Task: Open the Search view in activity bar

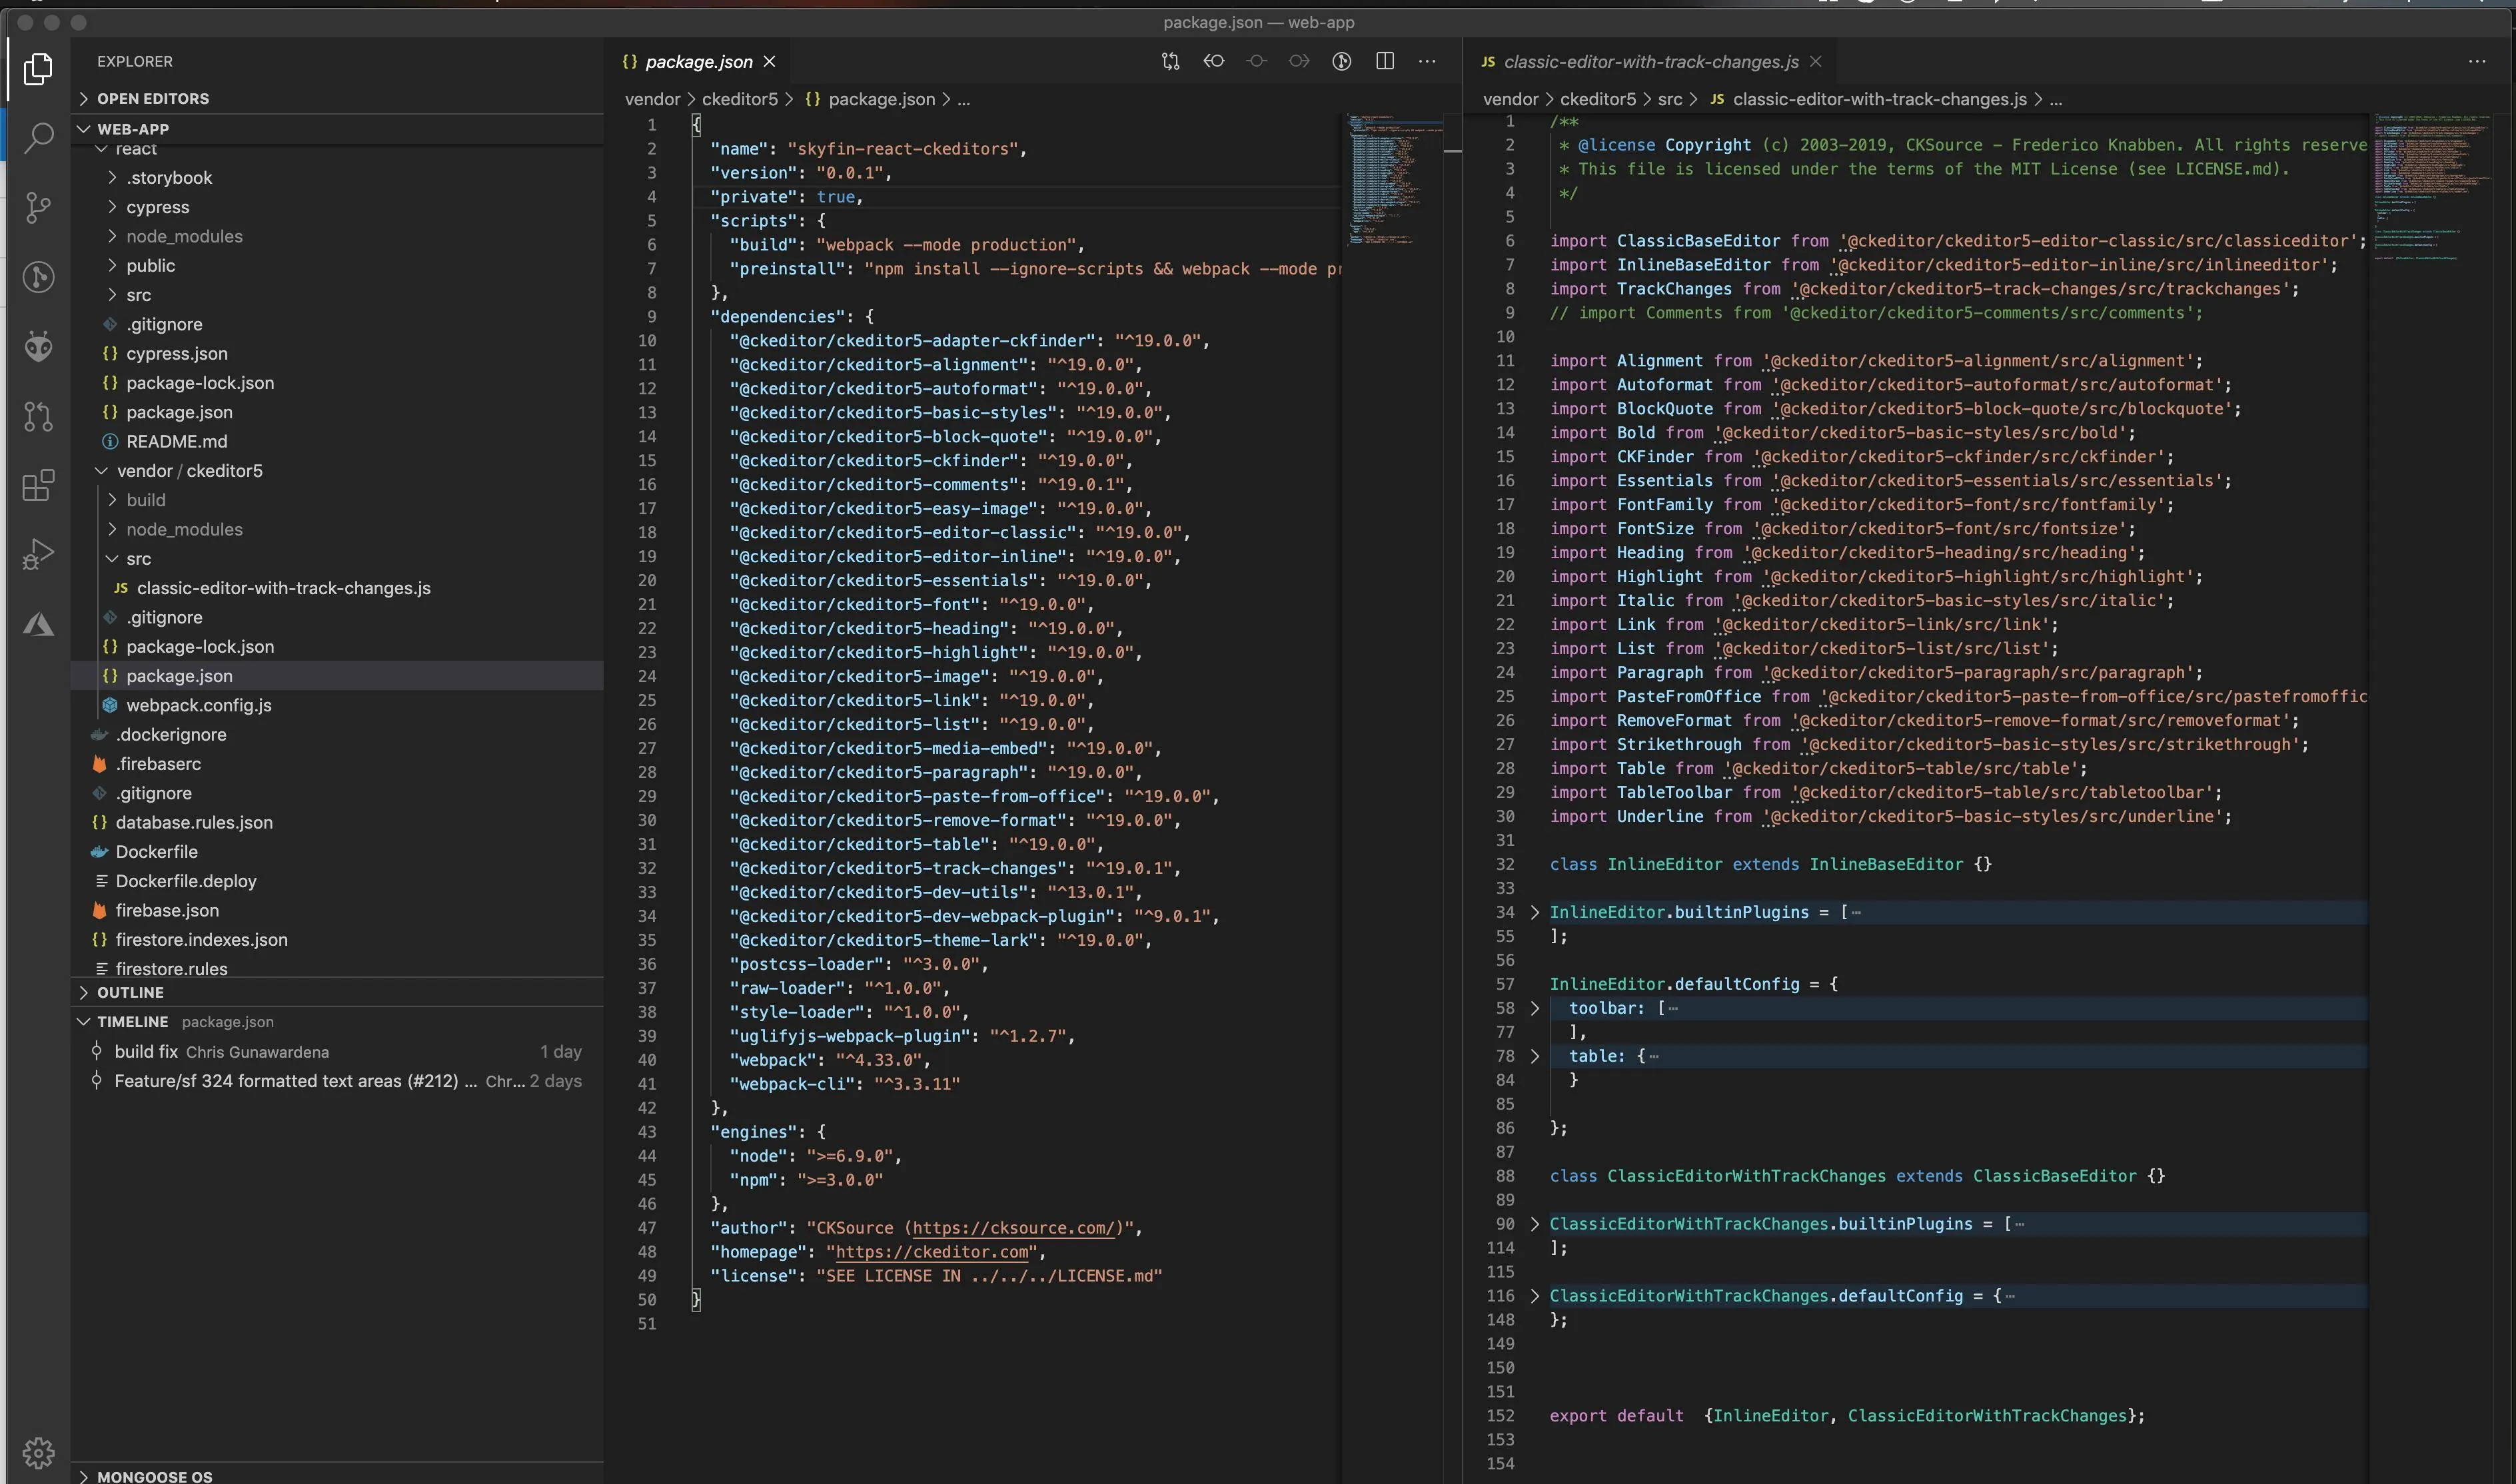Action: [38, 137]
